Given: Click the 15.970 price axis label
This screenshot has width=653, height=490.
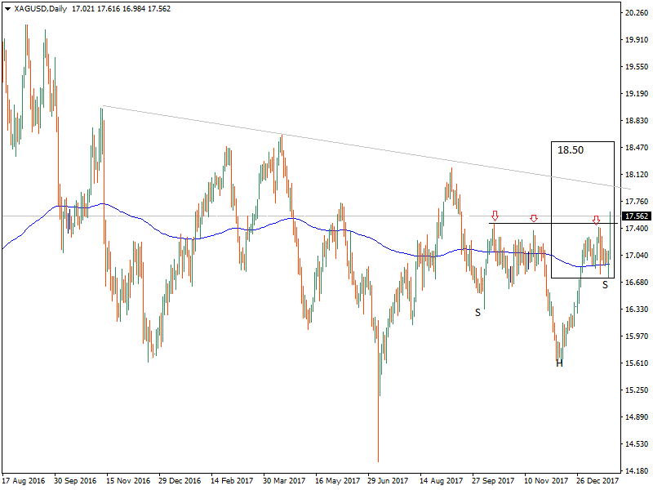Looking at the screenshot, I should point(637,336).
